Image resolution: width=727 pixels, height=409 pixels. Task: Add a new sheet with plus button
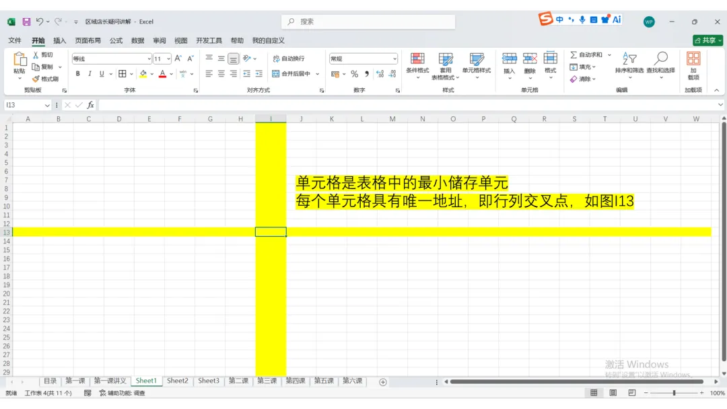(x=383, y=382)
